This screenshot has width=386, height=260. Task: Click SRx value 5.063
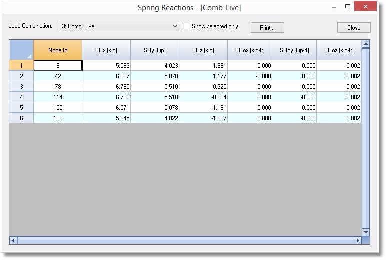106,65
